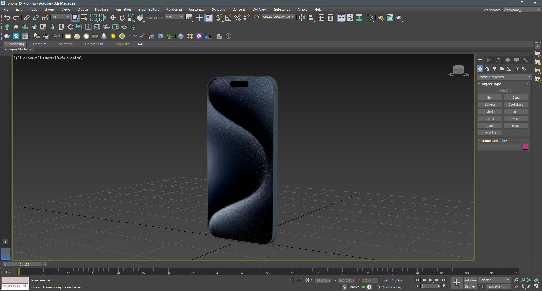The image size is (542, 291).
Task: Select the Geometry category icon
Action: click(480, 69)
